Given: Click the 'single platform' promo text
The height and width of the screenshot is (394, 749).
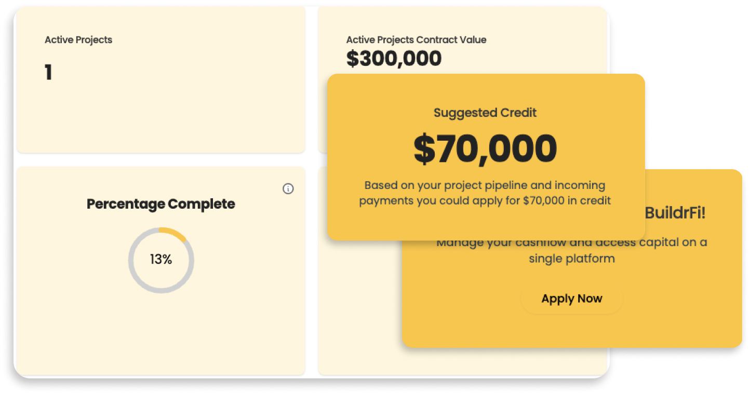Looking at the screenshot, I should 572,259.
